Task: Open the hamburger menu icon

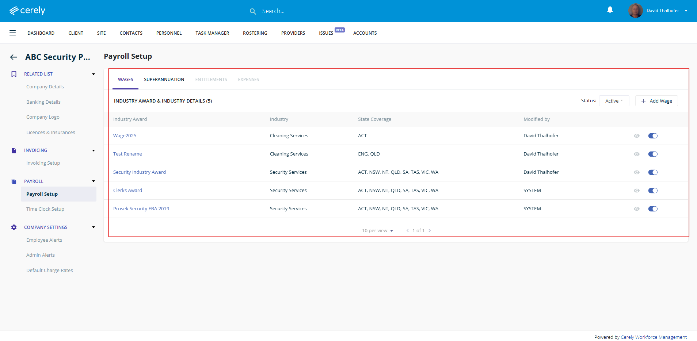Action: (12, 33)
